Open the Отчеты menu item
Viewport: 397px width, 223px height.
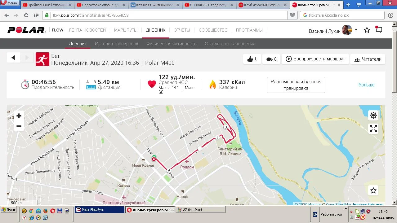pos(182,30)
